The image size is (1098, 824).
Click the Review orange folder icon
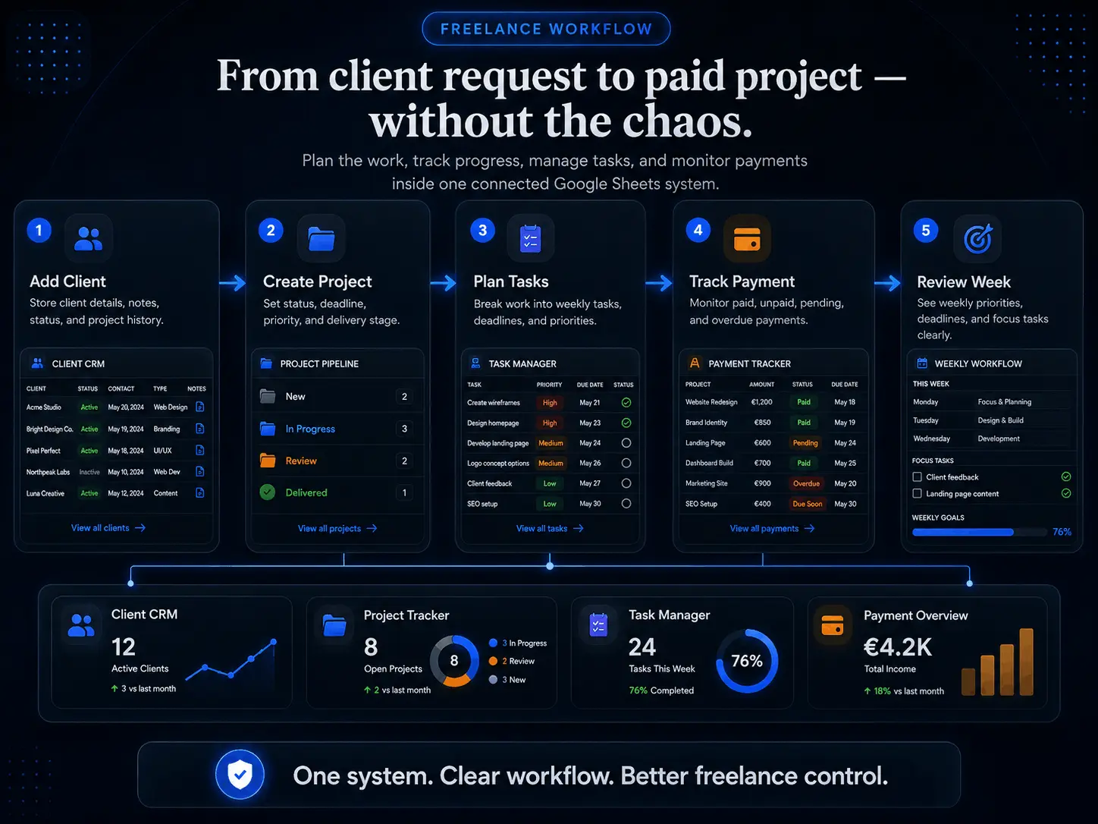tap(268, 461)
